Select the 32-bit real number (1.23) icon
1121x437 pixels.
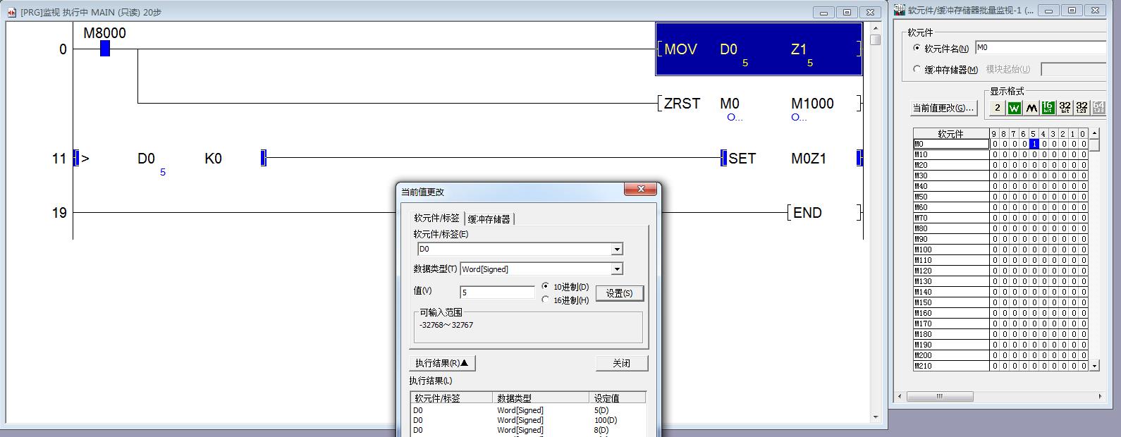pos(1082,108)
